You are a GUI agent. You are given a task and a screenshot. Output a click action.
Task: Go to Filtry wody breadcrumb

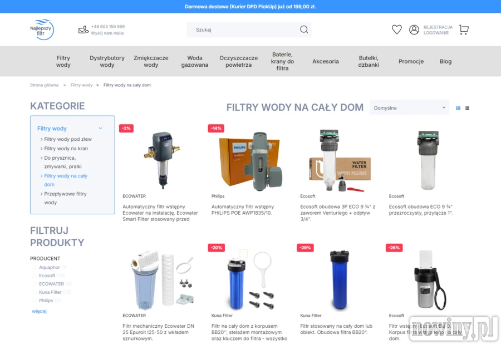81,85
